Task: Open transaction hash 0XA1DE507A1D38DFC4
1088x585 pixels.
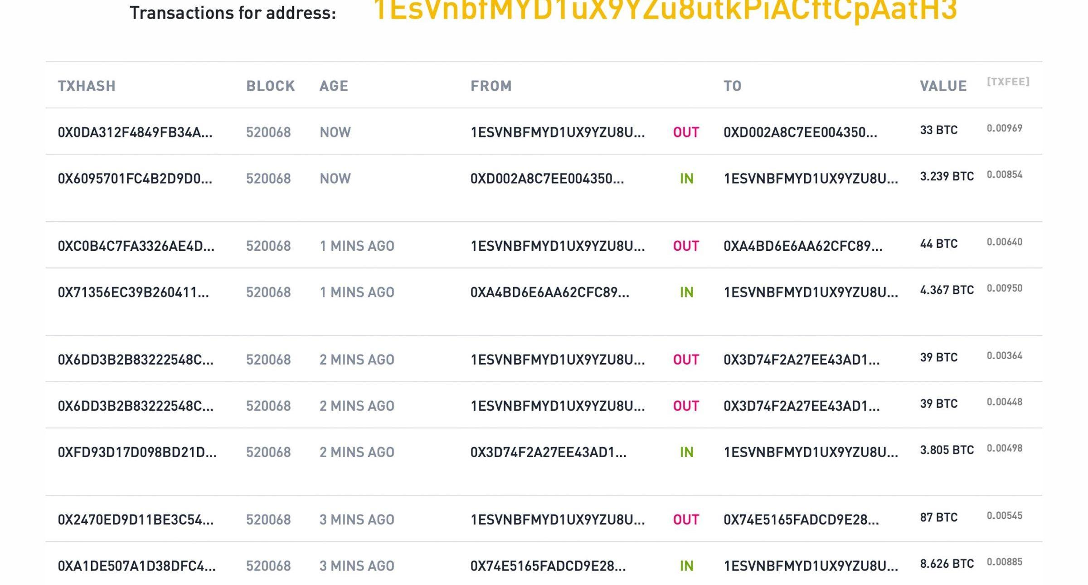Action: (x=136, y=566)
